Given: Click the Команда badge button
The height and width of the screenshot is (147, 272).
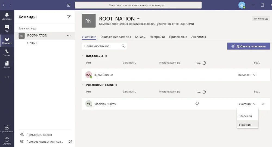Looking at the screenshot, I should point(261,19).
